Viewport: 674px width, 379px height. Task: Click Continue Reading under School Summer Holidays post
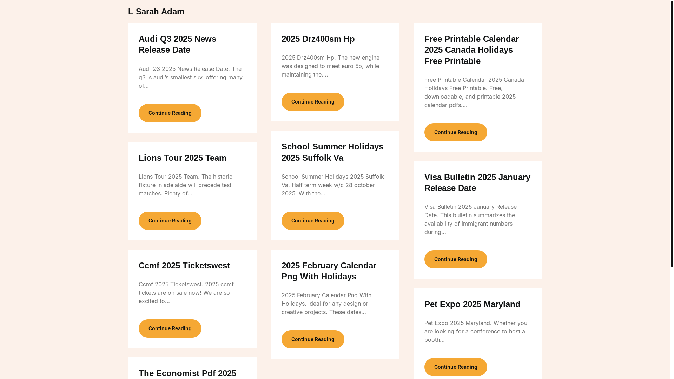(312, 221)
